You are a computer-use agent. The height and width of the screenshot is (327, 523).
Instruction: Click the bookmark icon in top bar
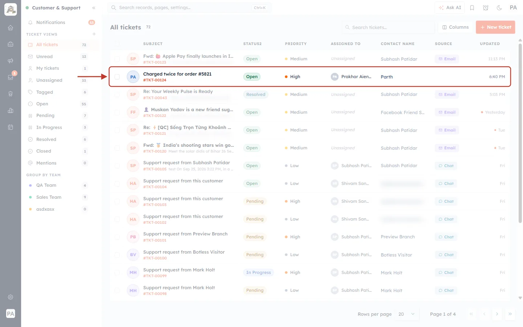point(472,8)
